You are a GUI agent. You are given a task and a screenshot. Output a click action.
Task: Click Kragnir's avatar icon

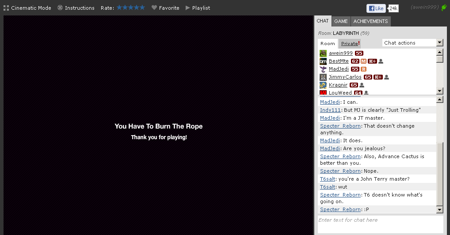[x=323, y=85]
